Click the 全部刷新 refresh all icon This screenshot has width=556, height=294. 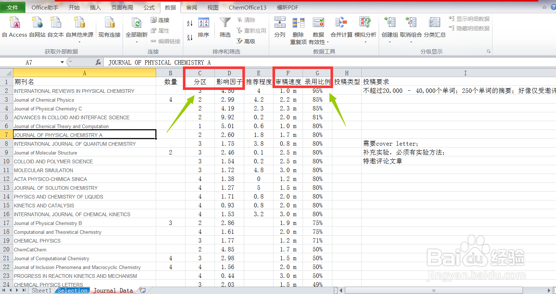click(x=137, y=23)
